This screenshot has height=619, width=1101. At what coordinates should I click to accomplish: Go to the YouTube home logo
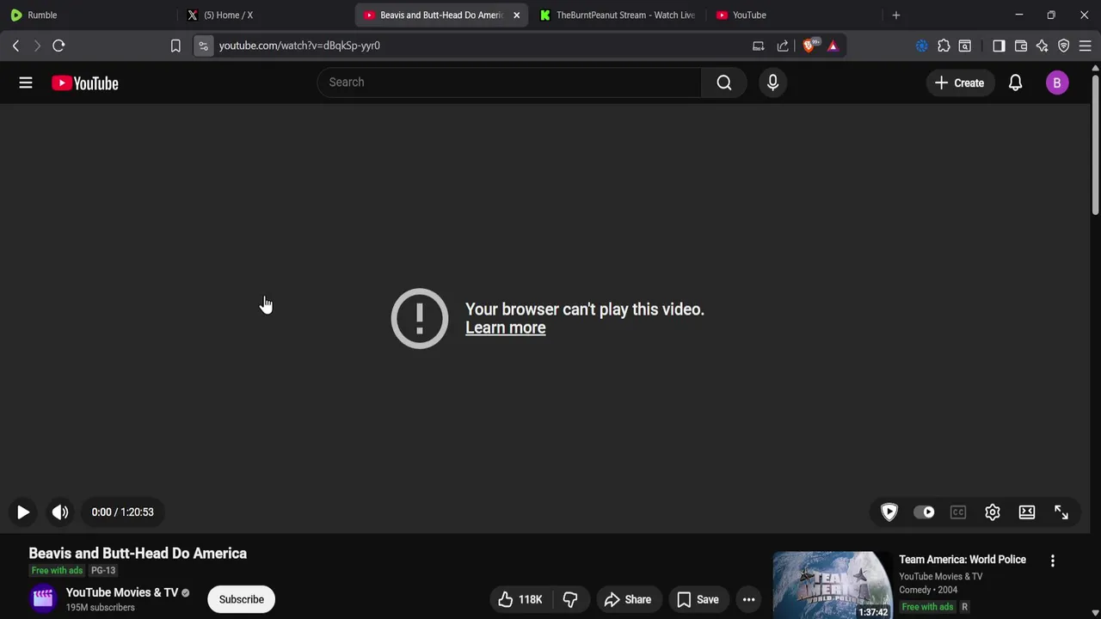(x=84, y=83)
